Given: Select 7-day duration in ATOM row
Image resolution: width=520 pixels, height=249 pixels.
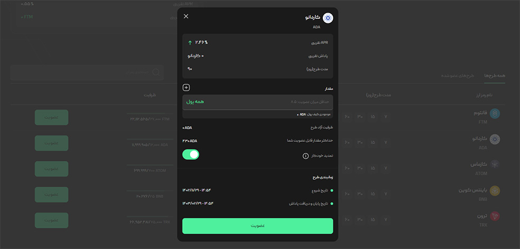Looking at the screenshot, I should coord(385,168).
